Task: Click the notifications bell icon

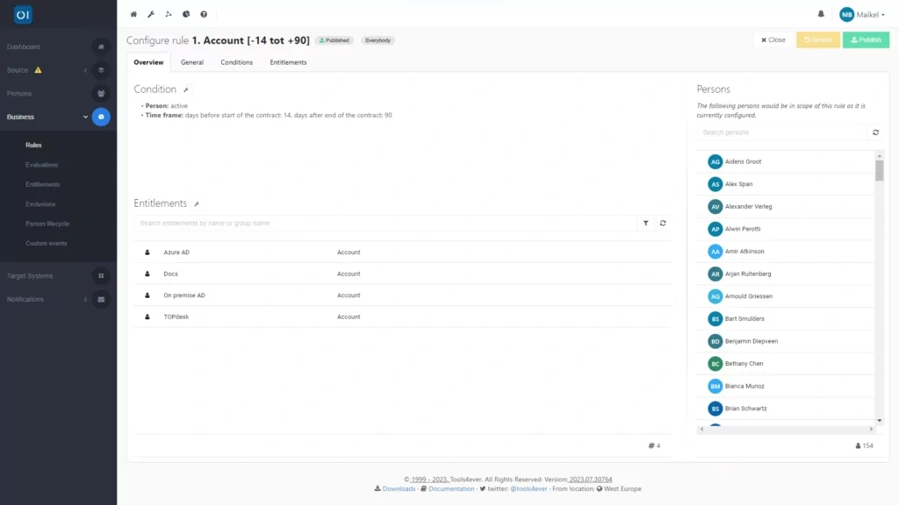Action: coord(821,14)
